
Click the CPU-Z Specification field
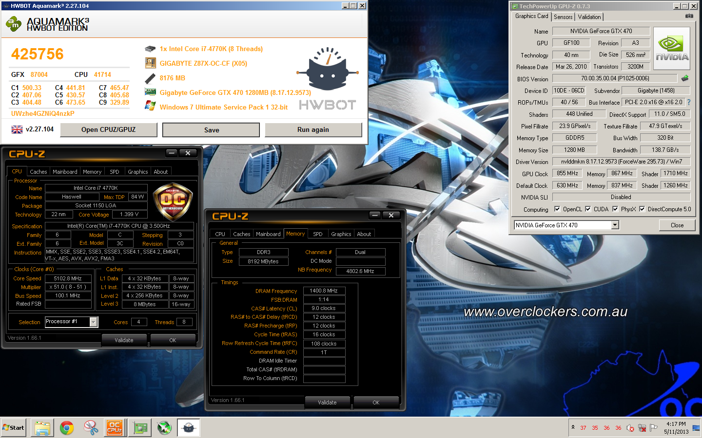tap(119, 226)
